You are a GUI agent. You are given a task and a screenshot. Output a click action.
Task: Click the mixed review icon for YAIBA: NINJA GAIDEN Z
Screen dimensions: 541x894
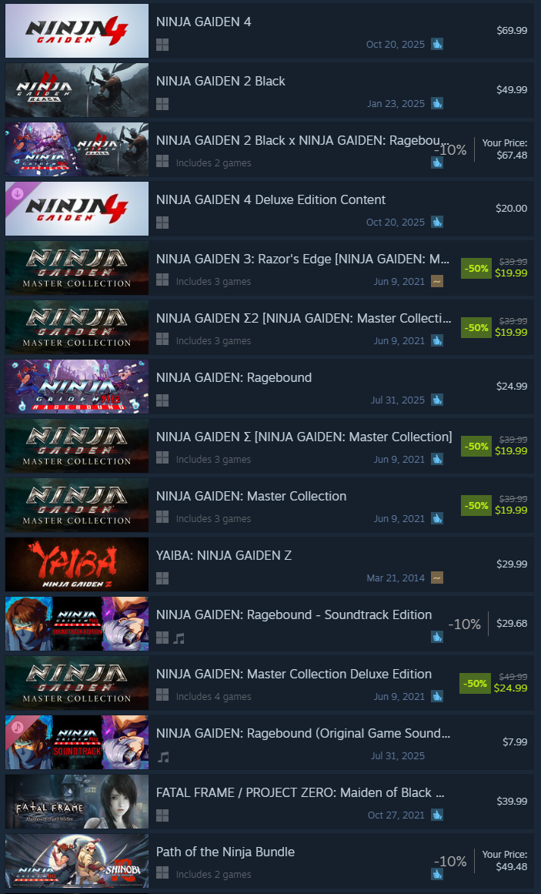pos(437,578)
